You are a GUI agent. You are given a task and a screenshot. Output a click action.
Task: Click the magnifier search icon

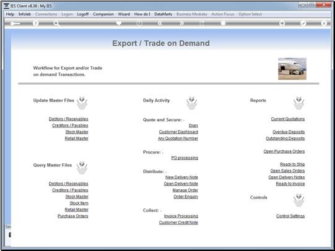coord(56,23)
